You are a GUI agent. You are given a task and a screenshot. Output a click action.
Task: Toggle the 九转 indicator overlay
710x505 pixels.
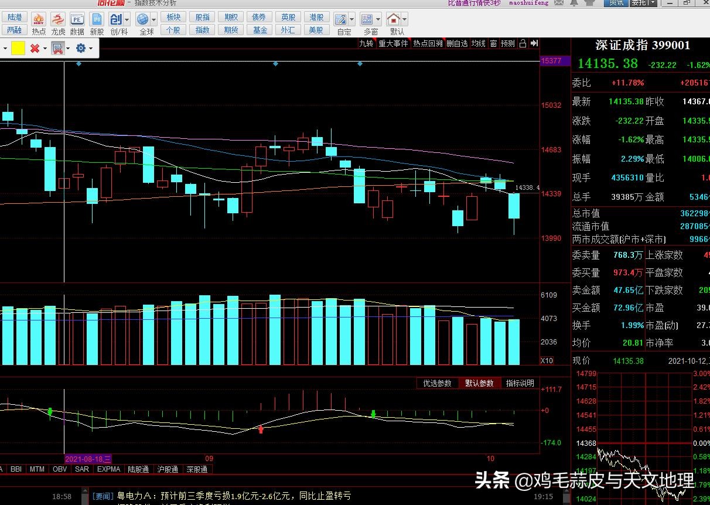[366, 43]
